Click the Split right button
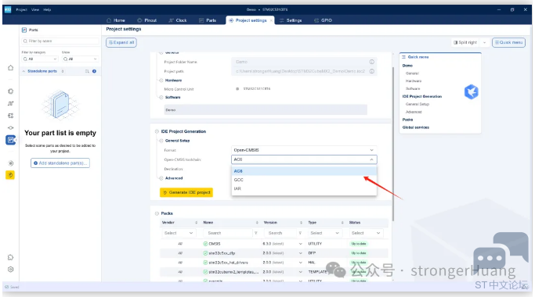 (465, 42)
